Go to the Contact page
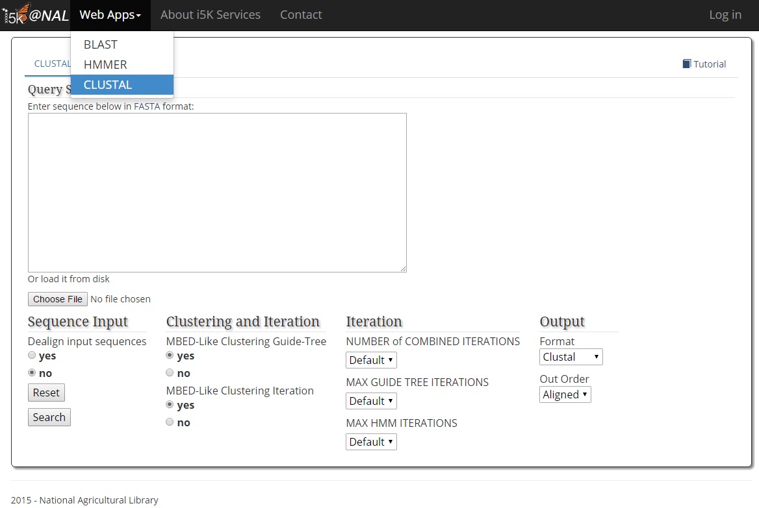 301,15
